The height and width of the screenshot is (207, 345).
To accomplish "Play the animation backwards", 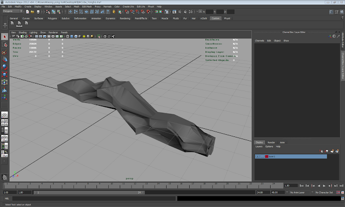I will (x=319, y=186).
